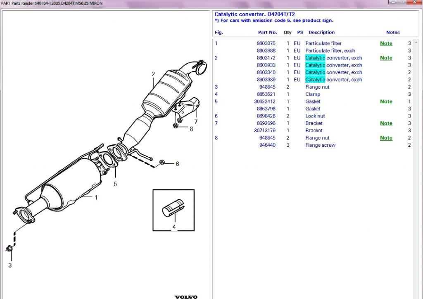Click the Gasket description in the 8663796 row

pos(313,109)
